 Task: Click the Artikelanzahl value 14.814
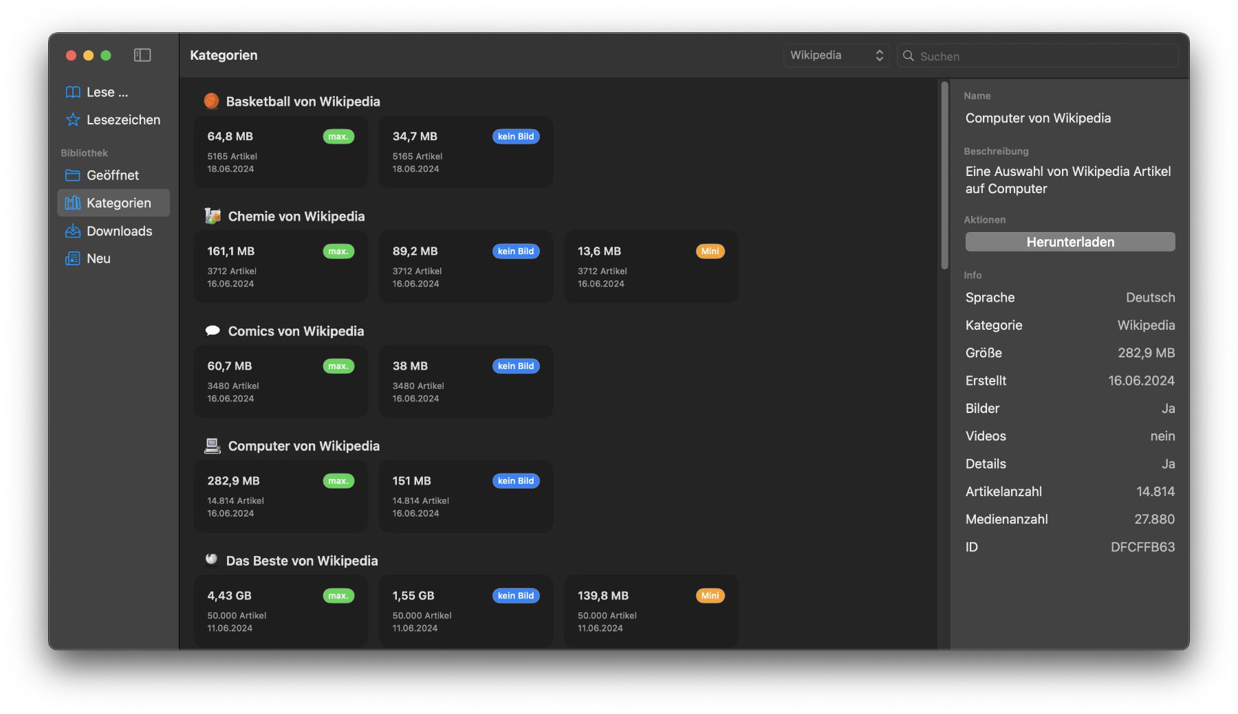pyautogui.click(x=1155, y=491)
